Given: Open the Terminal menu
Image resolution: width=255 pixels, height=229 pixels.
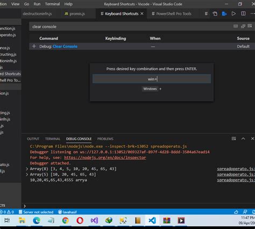Looking at the screenshot, I should tap(52, 4).
